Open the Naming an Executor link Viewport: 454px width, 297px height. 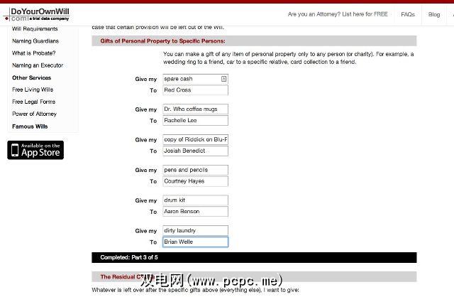pos(38,65)
